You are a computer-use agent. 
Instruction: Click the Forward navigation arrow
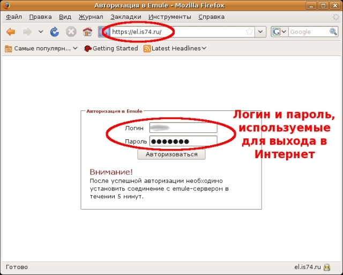(x=27, y=32)
